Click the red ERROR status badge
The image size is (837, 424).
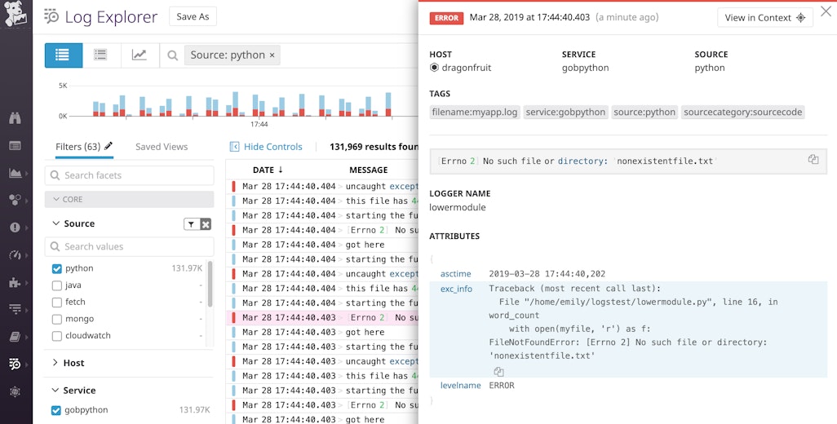[x=446, y=18]
